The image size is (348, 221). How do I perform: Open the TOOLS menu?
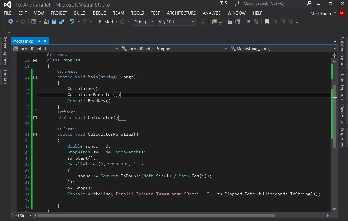137,13
